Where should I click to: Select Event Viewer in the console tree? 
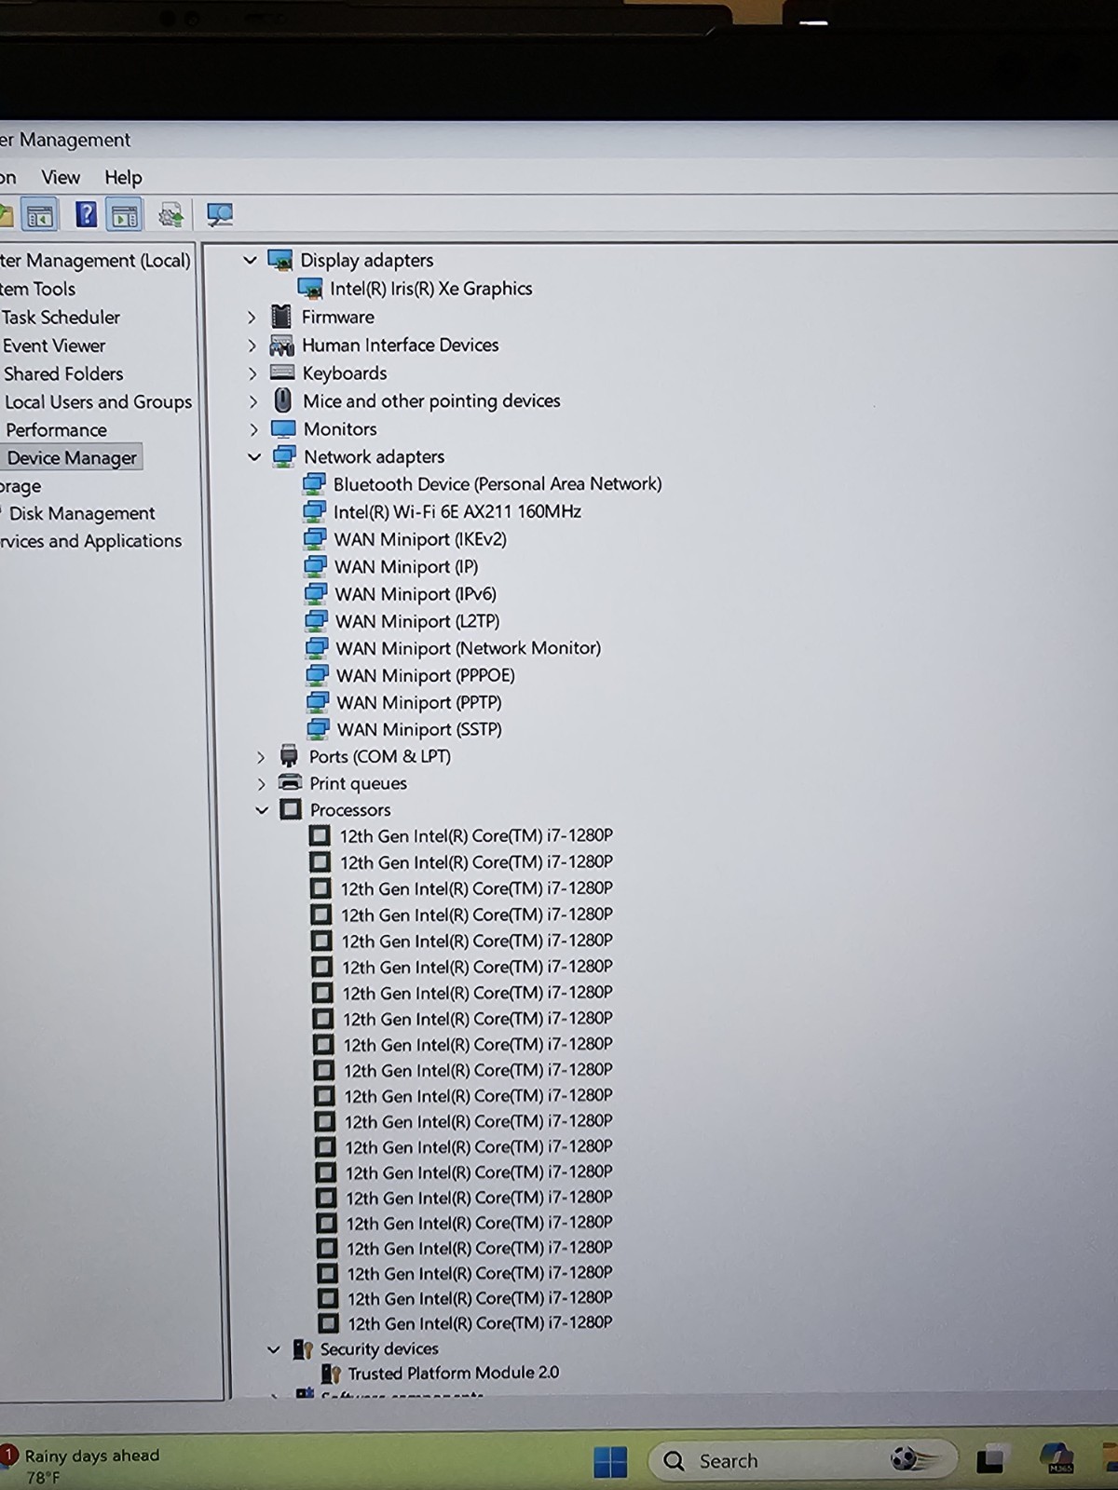point(54,345)
